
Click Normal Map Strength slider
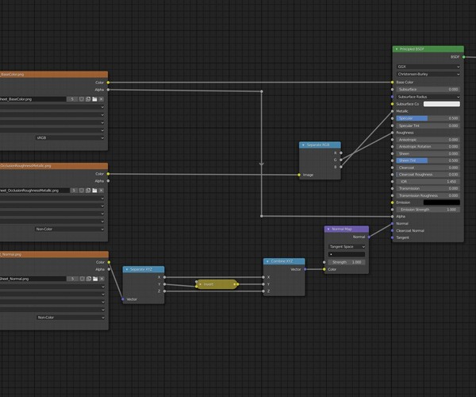click(x=347, y=262)
